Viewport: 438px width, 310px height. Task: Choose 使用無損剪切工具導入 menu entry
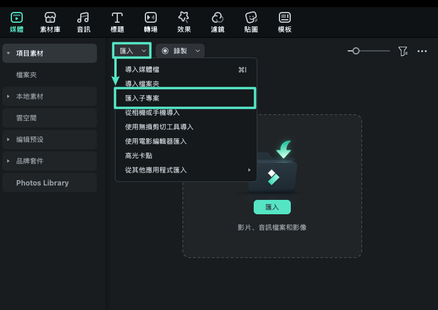[x=185, y=127]
